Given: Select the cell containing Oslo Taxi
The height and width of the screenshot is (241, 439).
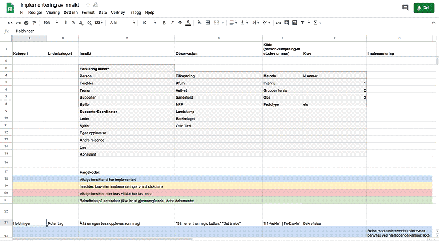Looking at the screenshot, I should (x=219, y=126).
